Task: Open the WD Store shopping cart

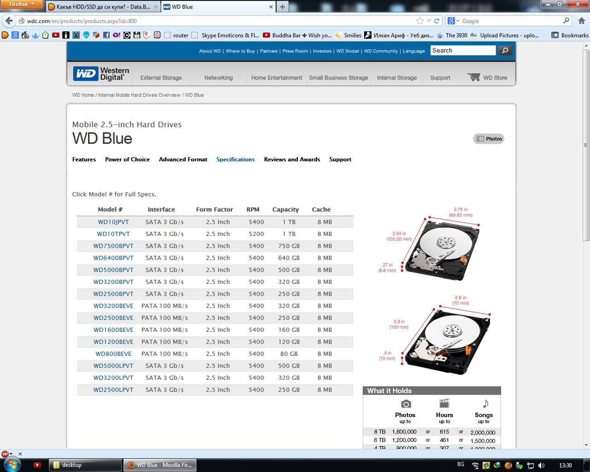Action: [x=487, y=77]
